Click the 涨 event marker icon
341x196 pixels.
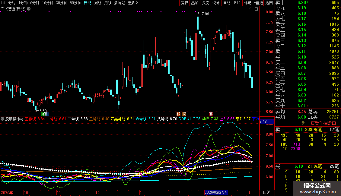pos(211,114)
